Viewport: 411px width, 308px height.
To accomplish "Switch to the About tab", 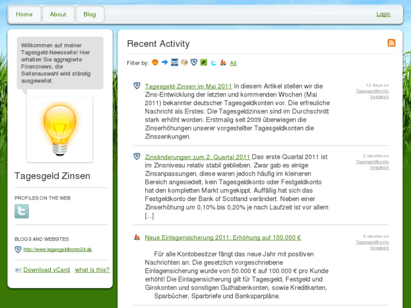I will click(58, 14).
